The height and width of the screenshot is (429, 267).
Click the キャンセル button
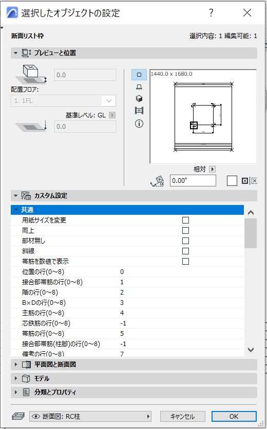click(x=182, y=417)
